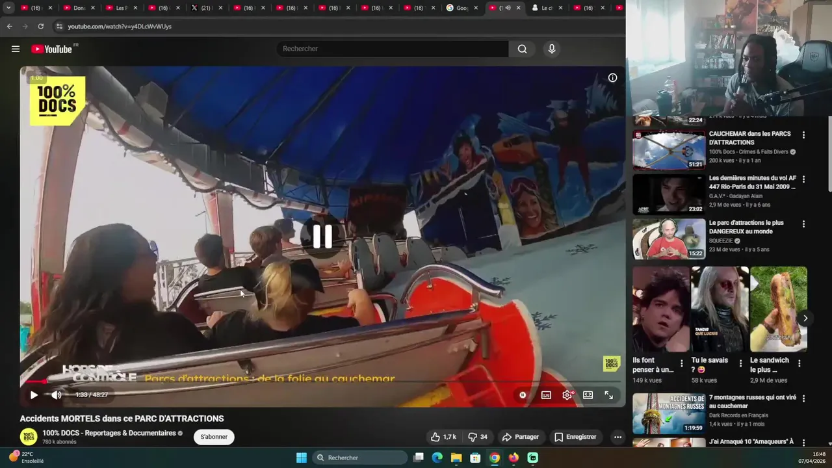This screenshot has height=468, width=832.
Task: Open the tab search dropdown arrow
Action: [x=8, y=8]
